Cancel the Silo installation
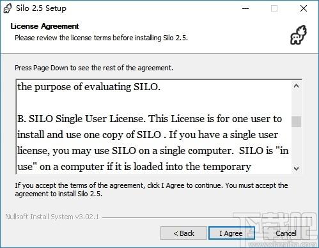Image resolution: width=319 pixels, height=248 pixels. point(286,233)
